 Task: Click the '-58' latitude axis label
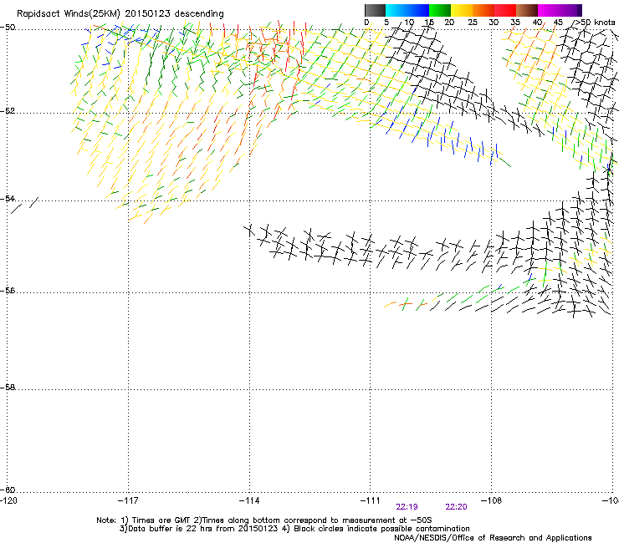8,388
